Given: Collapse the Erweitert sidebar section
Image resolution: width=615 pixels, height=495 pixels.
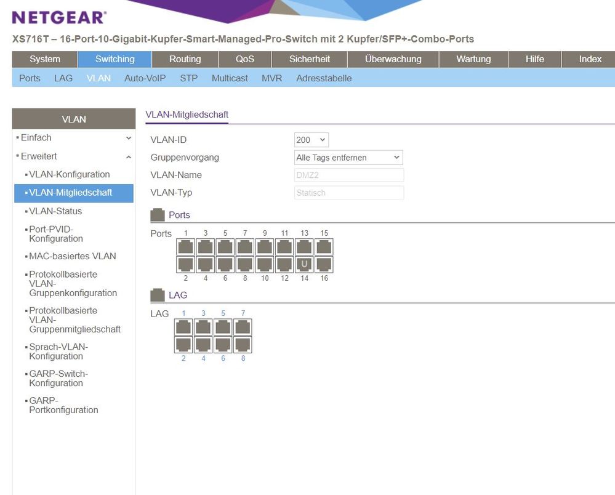Looking at the screenshot, I should (128, 157).
